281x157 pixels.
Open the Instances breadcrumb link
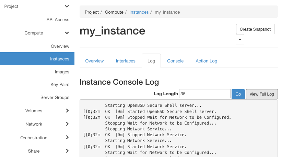(x=139, y=12)
